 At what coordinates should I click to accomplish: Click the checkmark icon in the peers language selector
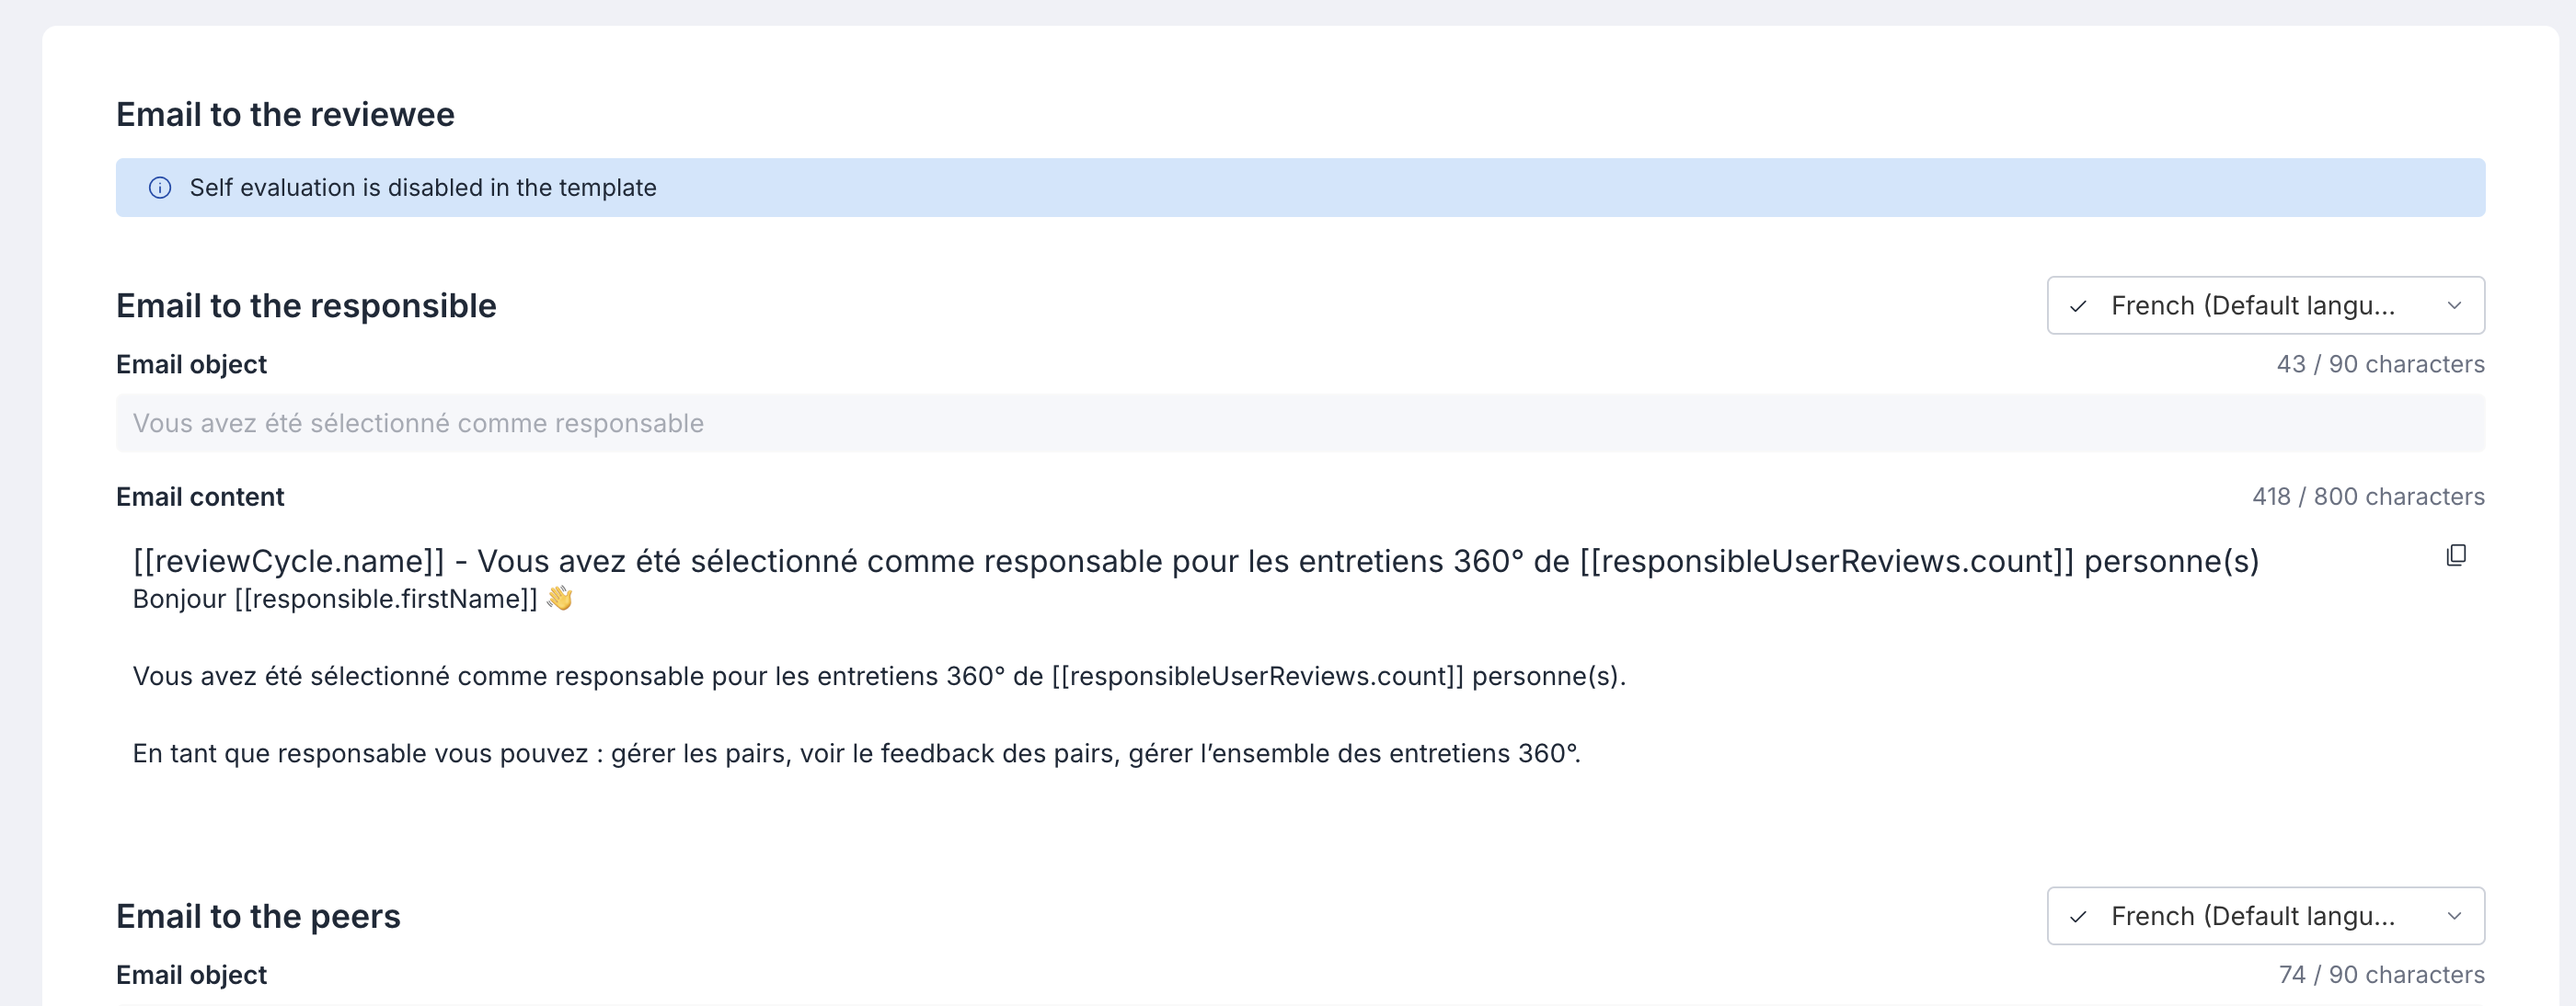coord(2078,917)
